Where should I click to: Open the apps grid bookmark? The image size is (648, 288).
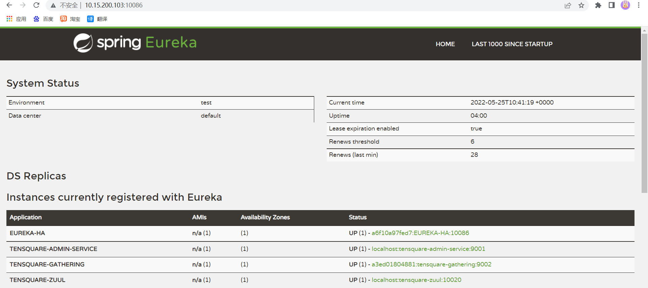coord(16,19)
